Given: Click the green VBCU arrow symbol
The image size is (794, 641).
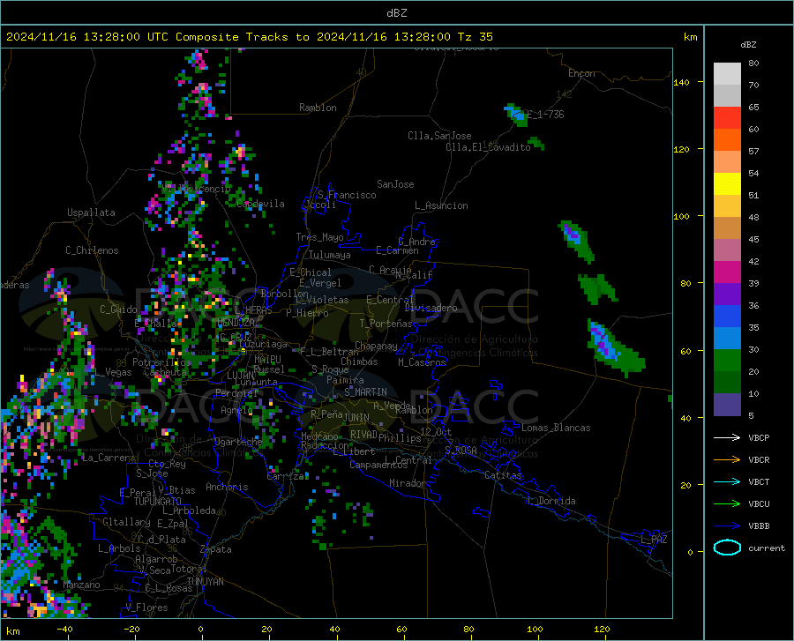Looking at the screenshot, I should pyautogui.click(x=727, y=504).
